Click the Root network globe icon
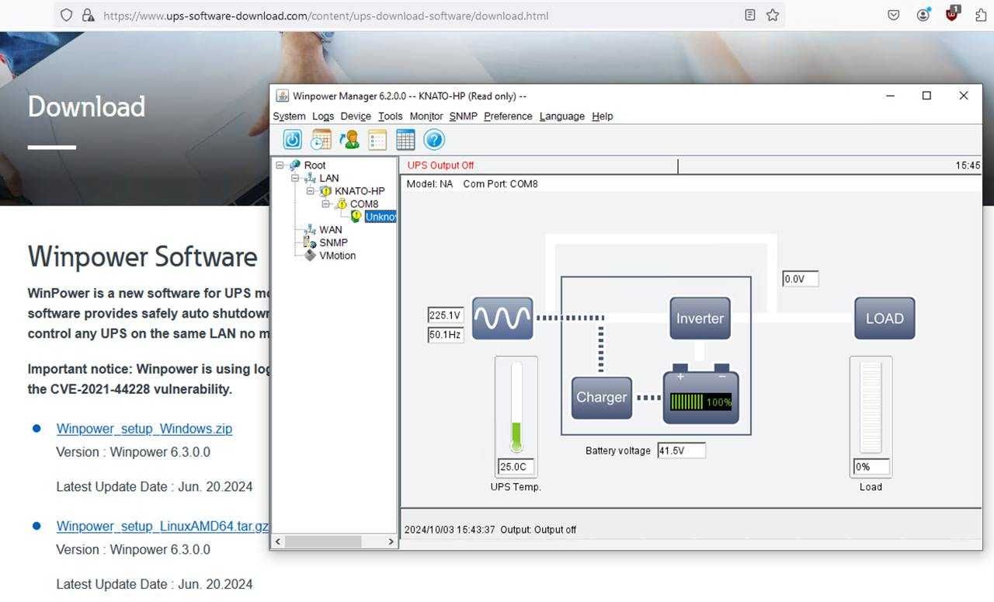Screen dimensions: 994x602 click(x=294, y=165)
